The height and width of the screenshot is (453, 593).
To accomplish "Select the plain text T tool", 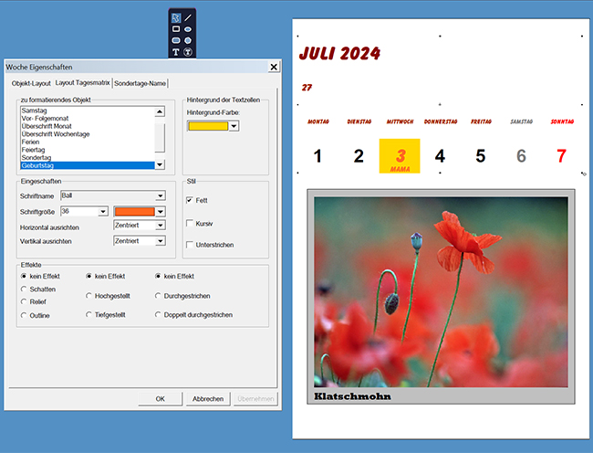I will (x=175, y=53).
